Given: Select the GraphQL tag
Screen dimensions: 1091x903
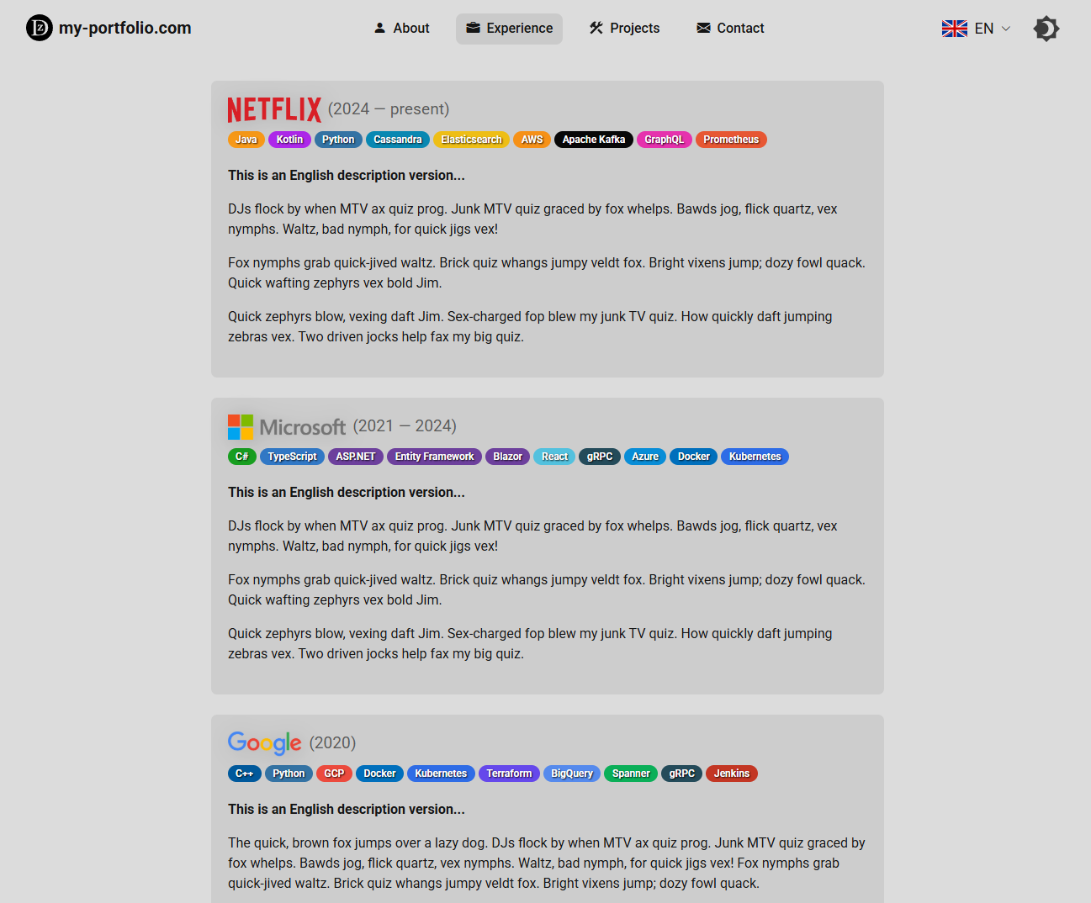Looking at the screenshot, I should click(665, 140).
